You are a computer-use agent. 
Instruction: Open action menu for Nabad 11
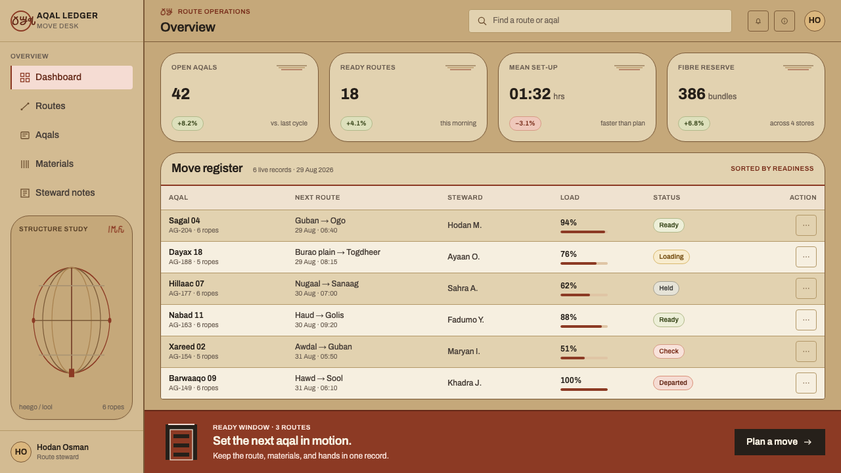coord(806,320)
